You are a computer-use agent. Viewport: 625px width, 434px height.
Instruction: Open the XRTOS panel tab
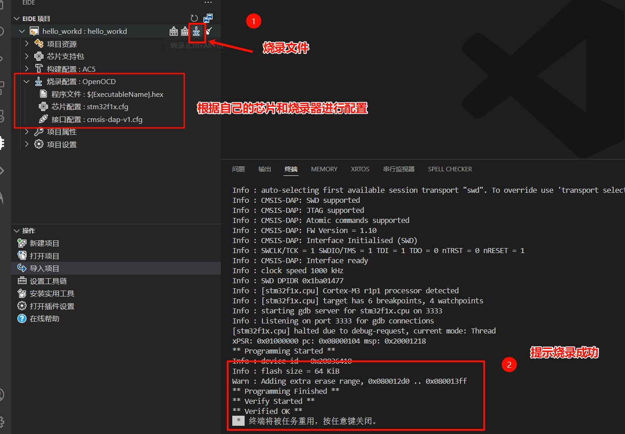(360, 169)
